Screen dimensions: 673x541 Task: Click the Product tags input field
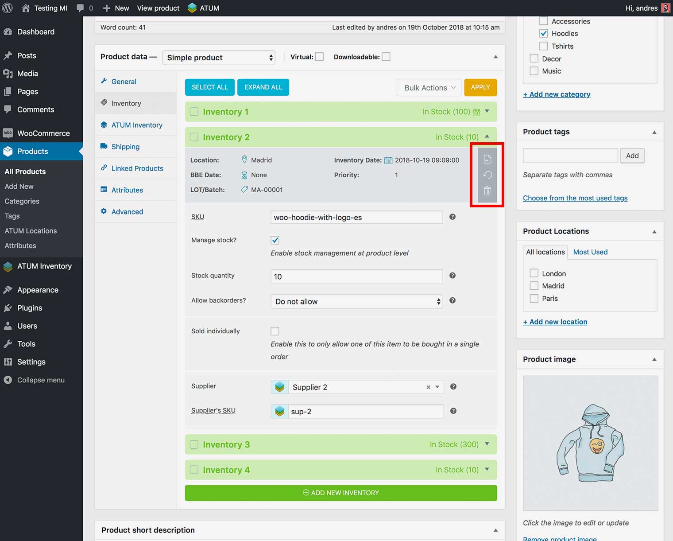(570, 156)
